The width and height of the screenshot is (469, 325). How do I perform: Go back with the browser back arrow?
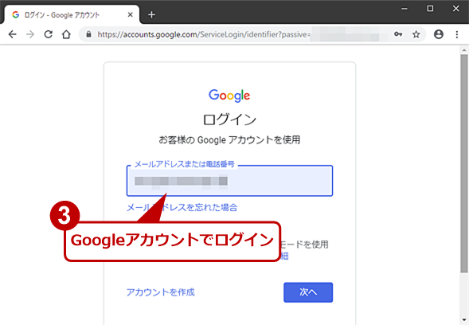[12, 34]
